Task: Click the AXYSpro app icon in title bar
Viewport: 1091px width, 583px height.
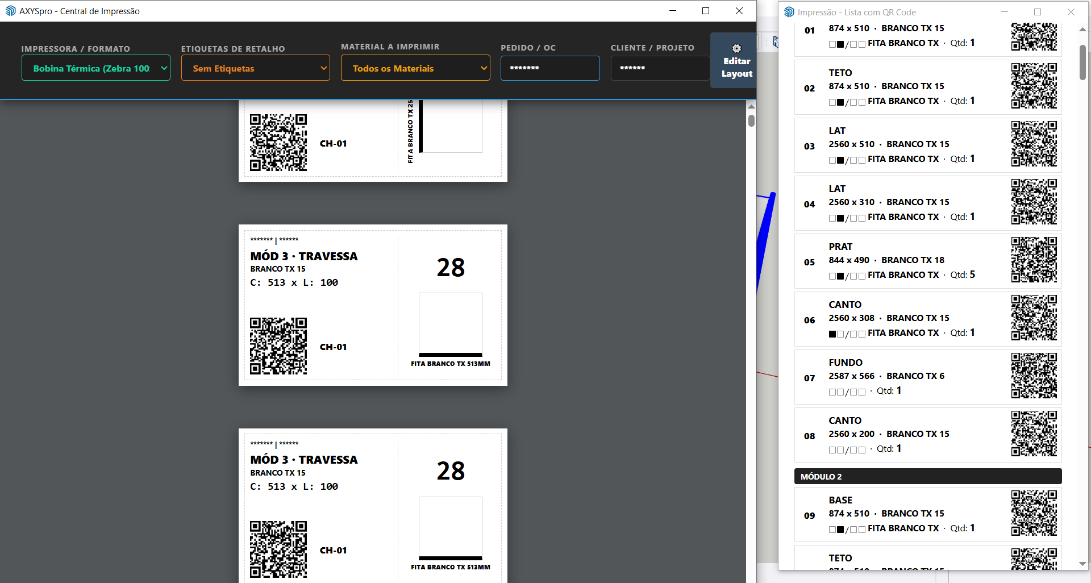Action: [10, 11]
